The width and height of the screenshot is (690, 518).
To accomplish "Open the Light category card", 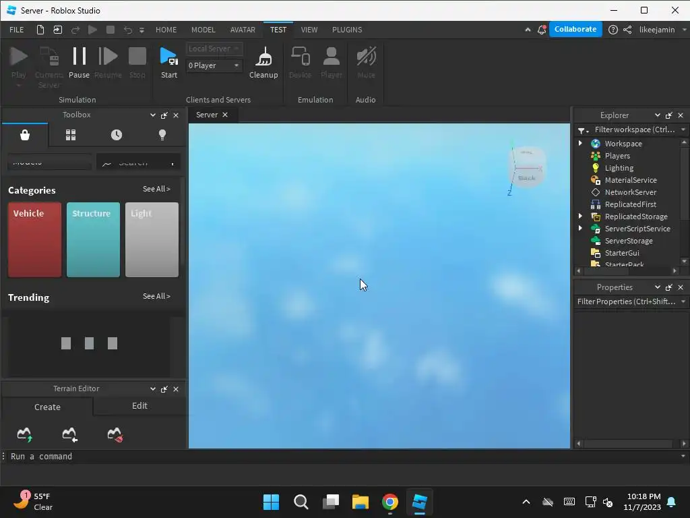I will click(152, 239).
